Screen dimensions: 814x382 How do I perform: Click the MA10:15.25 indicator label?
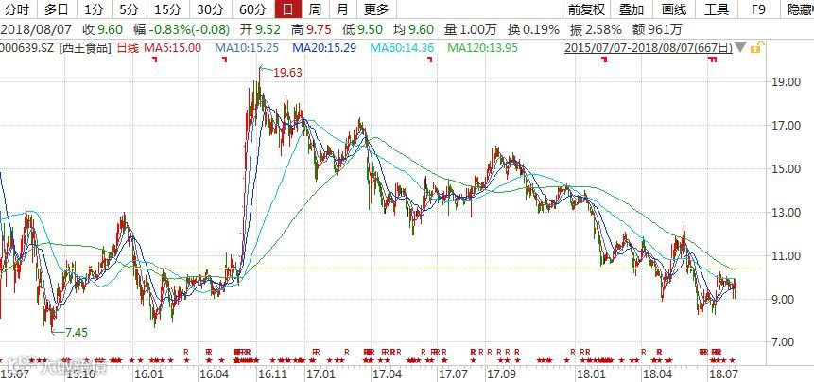click(247, 48)
